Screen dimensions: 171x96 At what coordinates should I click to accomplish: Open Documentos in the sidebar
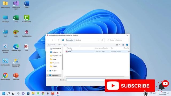56,49
